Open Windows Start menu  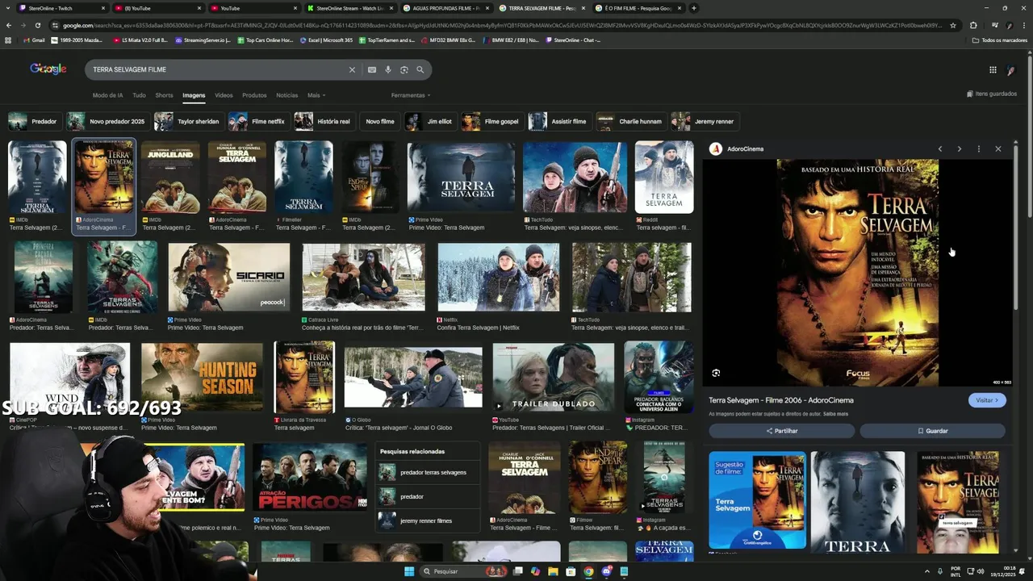pos(409,571)
